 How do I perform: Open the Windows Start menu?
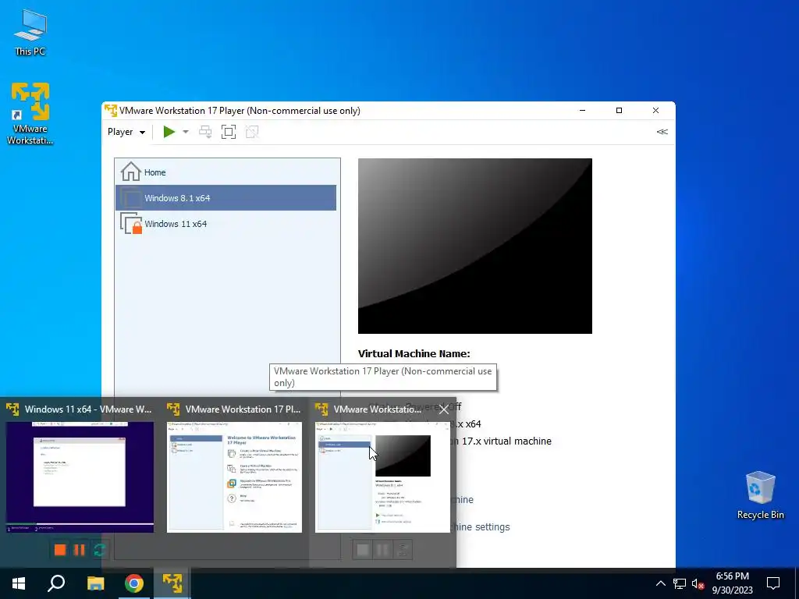19,583
